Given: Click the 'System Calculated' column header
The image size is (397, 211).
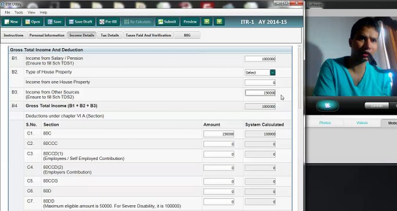Looking at the screenshot, I should (264, 125).
